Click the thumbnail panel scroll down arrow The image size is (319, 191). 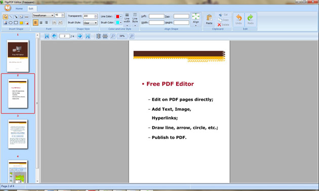click(x=37, y=181)
